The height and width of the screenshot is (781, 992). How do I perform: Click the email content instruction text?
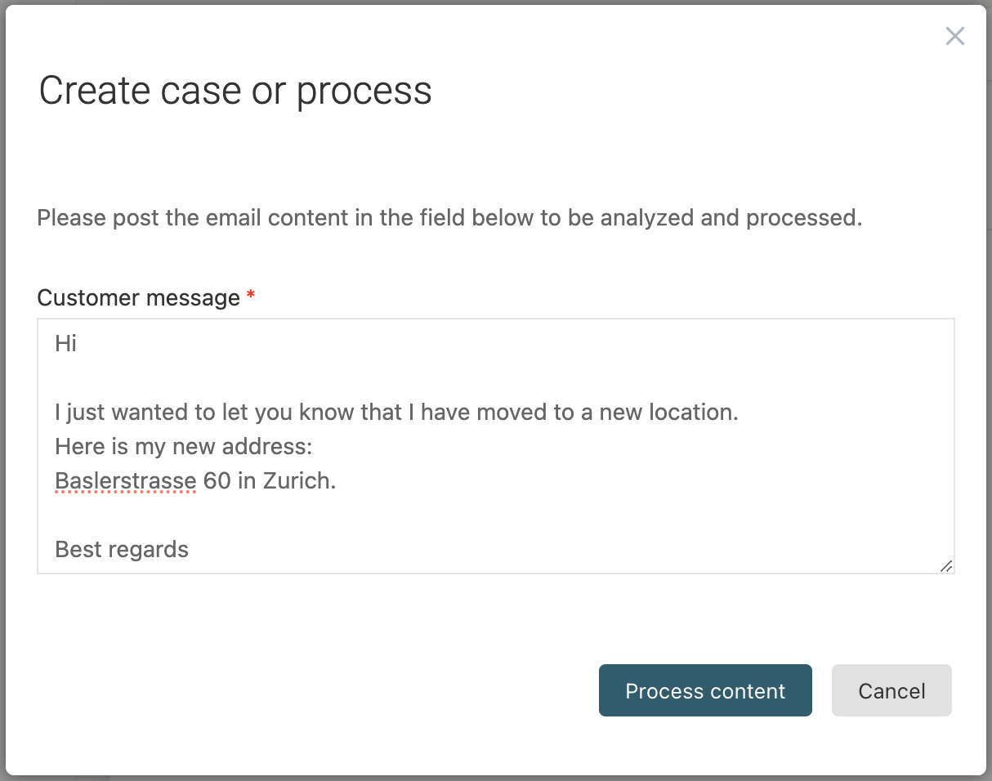[450, 217]
